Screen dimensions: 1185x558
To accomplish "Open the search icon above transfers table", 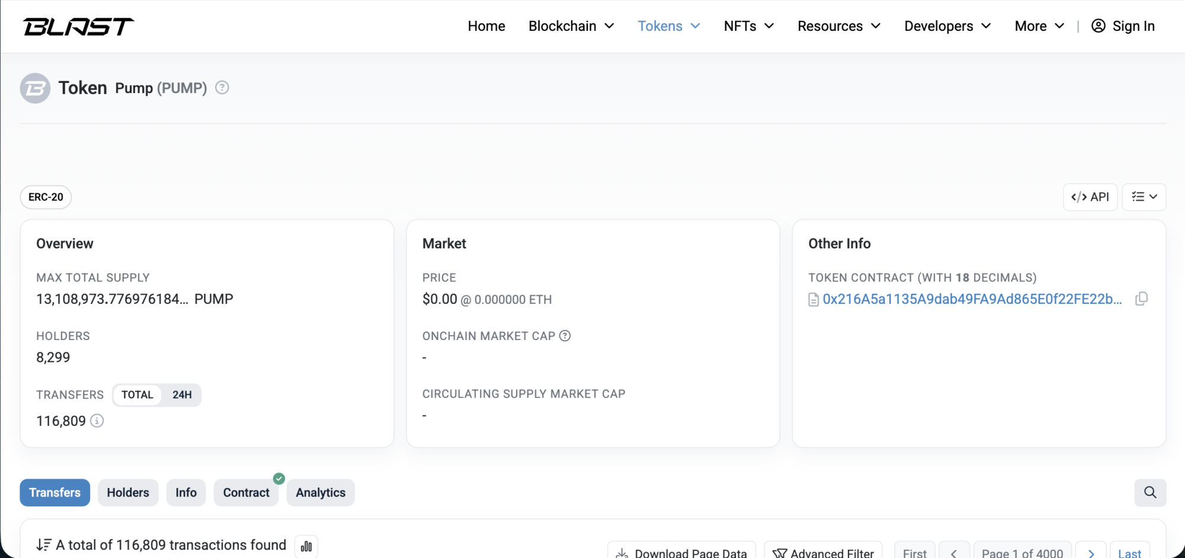I will click(x=1149, y=492).
